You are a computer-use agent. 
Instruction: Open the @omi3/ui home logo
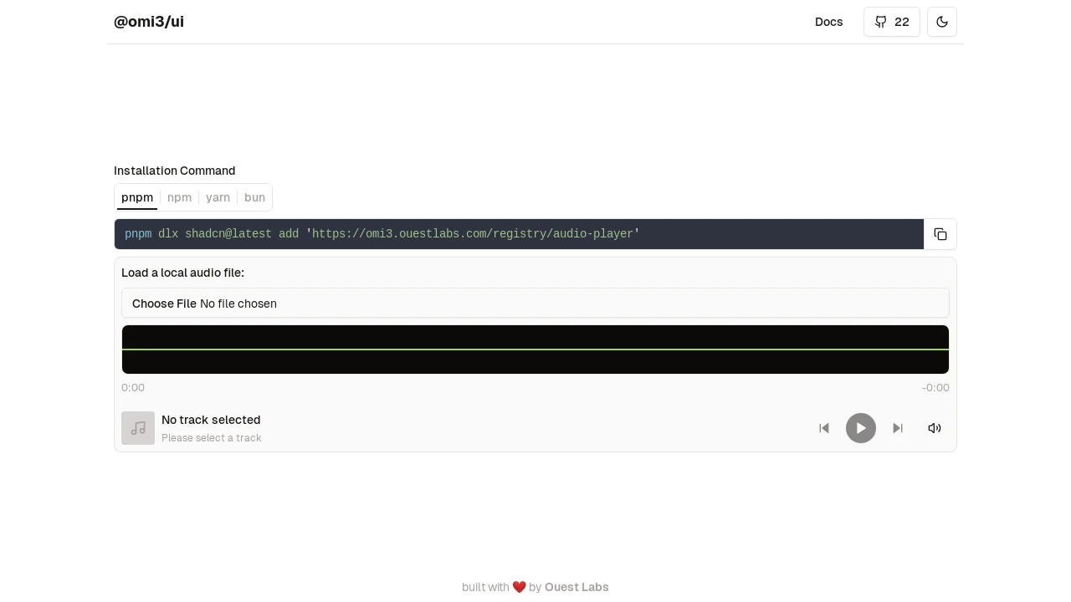coord(149,22)
